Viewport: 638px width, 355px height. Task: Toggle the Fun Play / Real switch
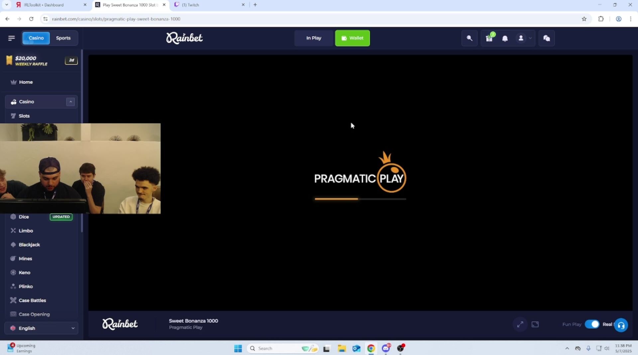592,324
